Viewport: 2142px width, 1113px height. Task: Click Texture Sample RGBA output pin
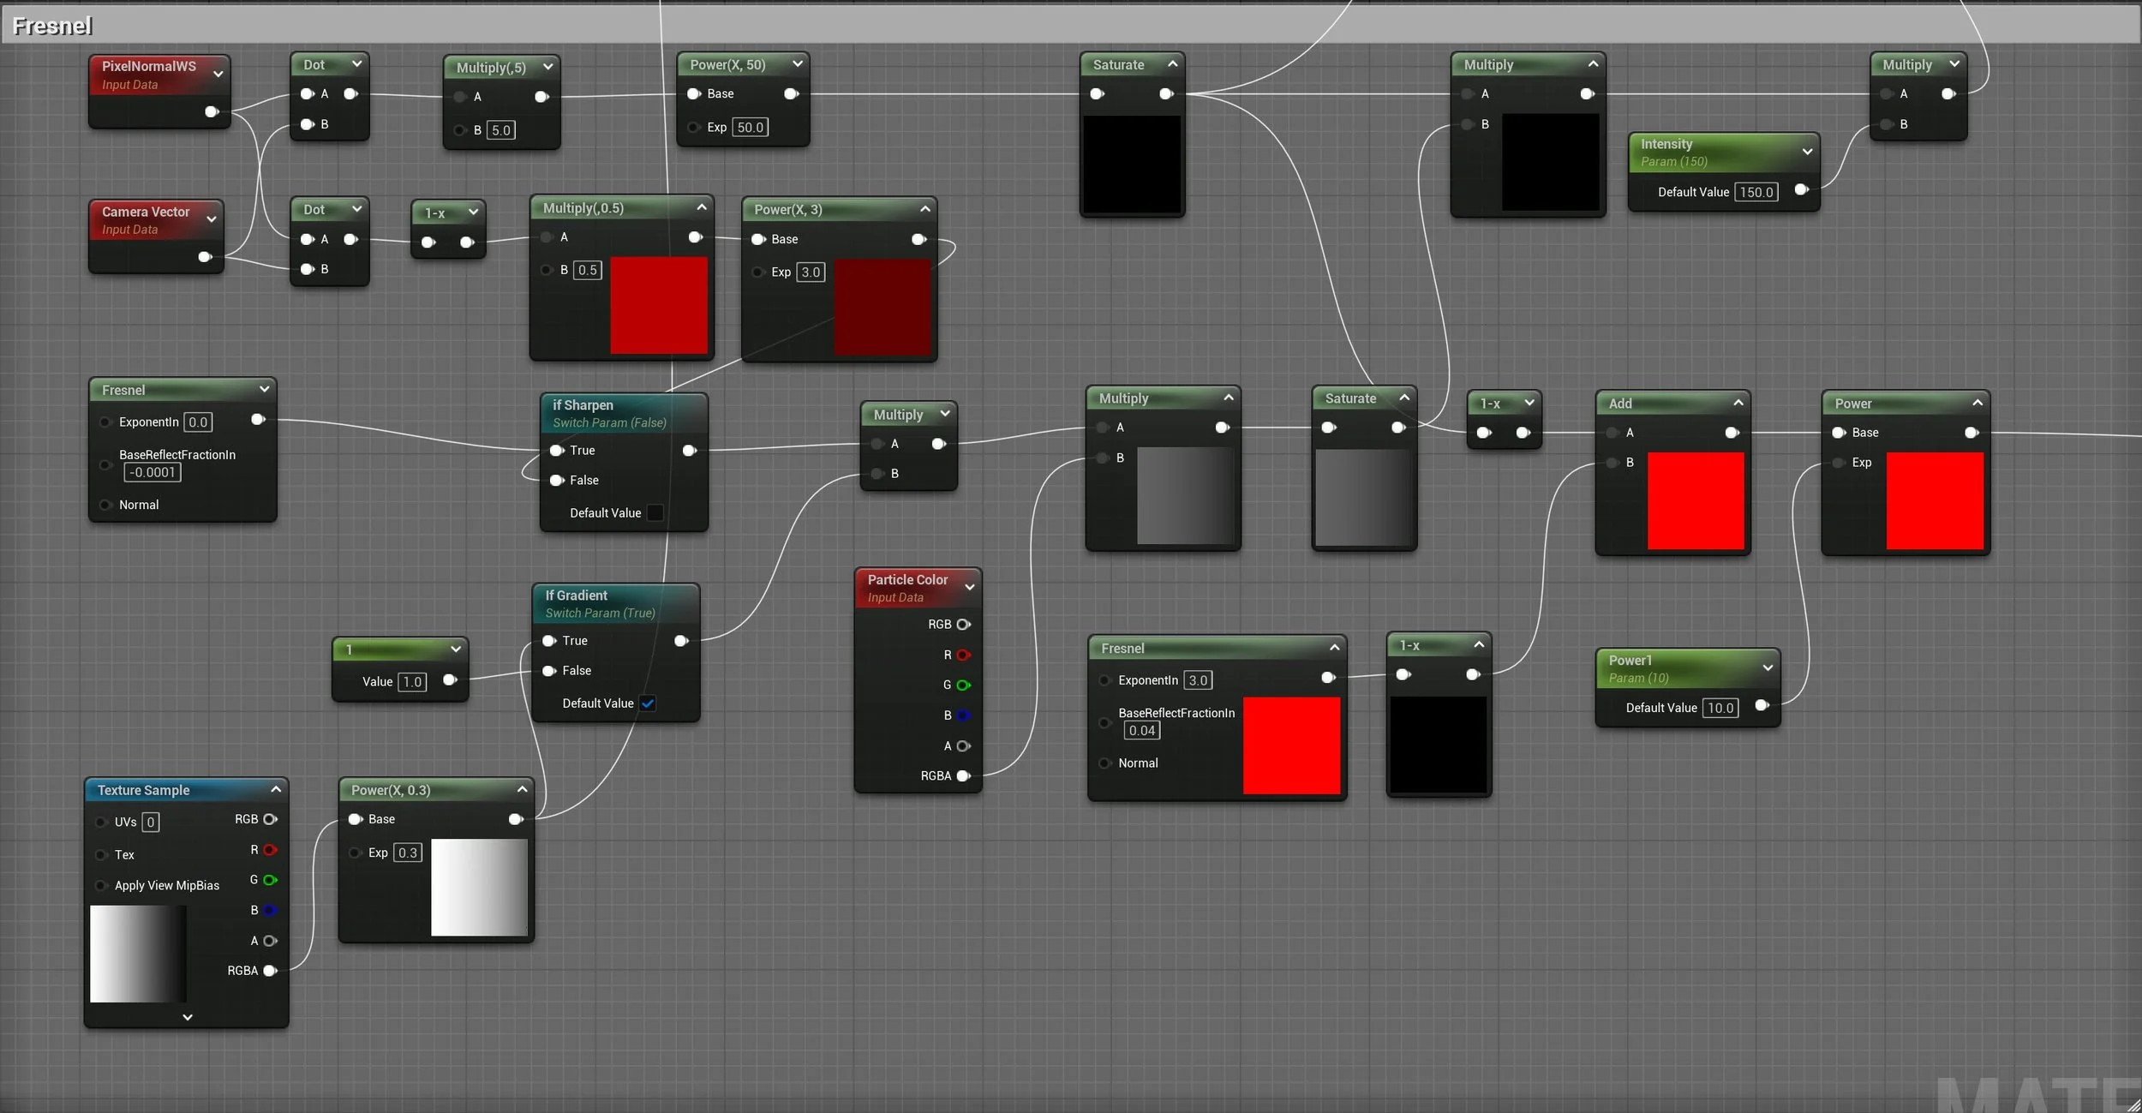270,970
